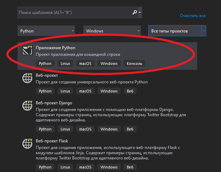The height and width of the screenshot is (172, 221).
Task: Select the "Приложение Python" template title
Action: pyautogui.click(x=55, y=48)
